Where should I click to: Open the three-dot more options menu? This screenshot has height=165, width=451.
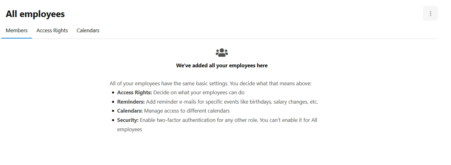(430, 14)
